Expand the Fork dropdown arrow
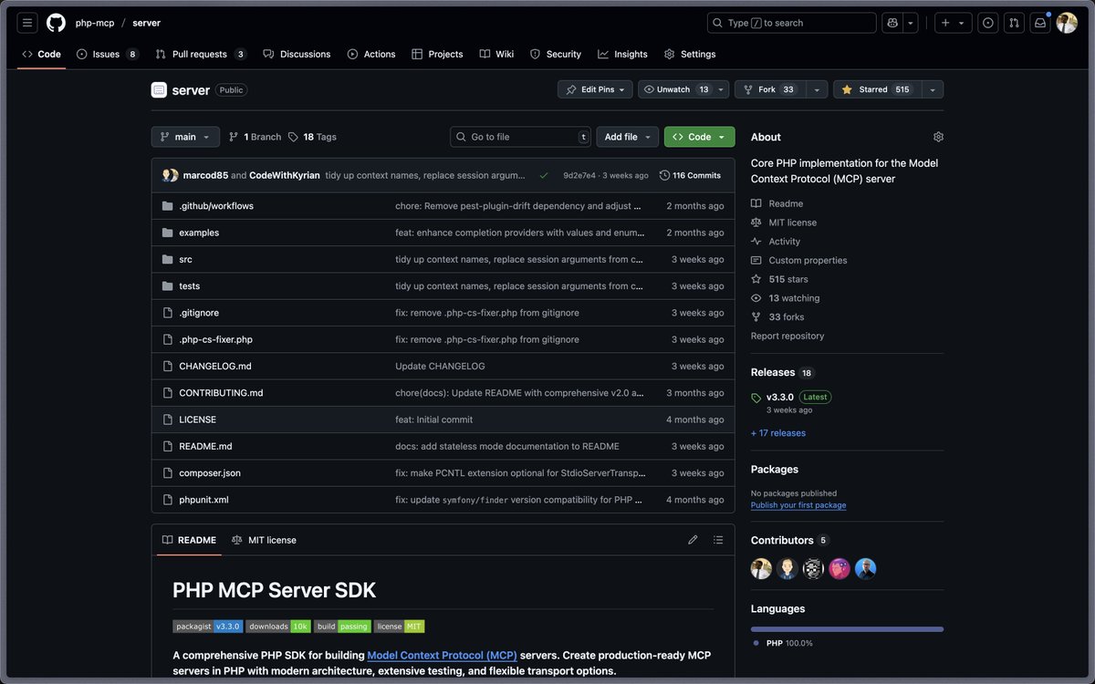1095x684 pixels. (816, 89)
